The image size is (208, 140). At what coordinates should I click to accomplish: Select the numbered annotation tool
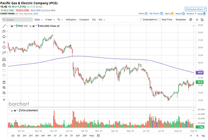pos(4,47)
